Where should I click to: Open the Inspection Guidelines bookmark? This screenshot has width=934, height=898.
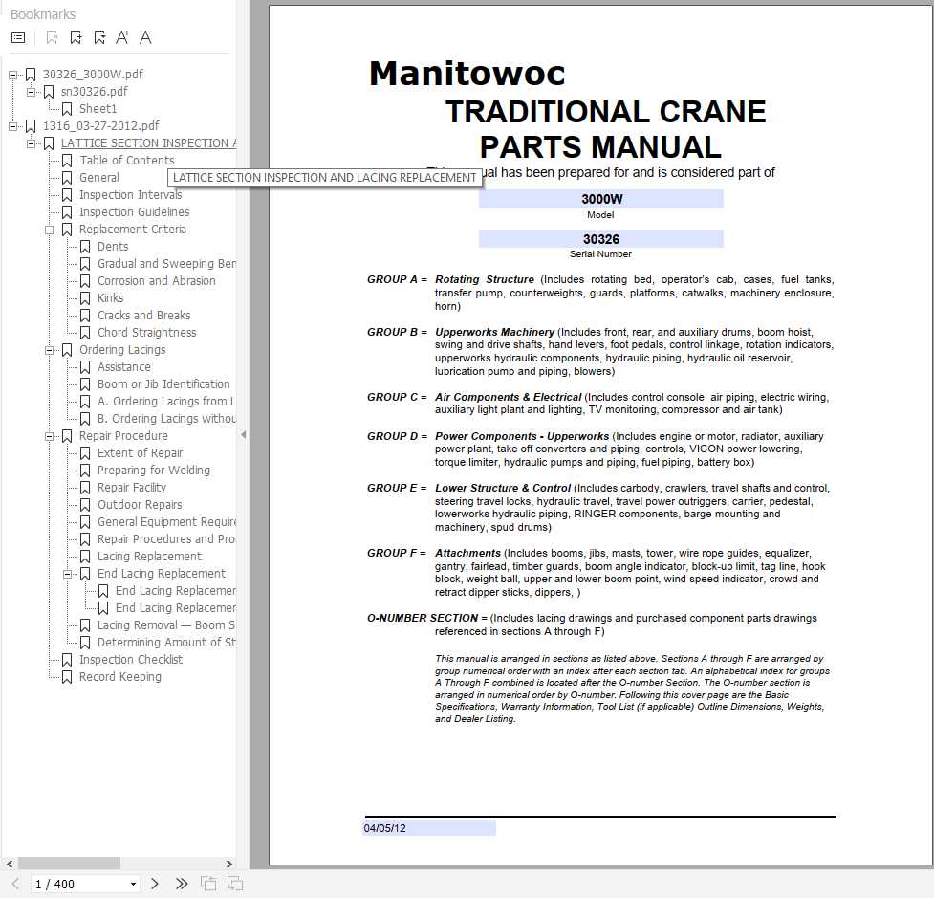click(x=134, y=212)
